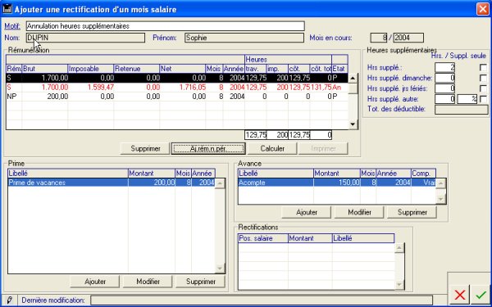The image size is (492, 307).
Task: Click the Calculer button
Action: pos(272,148)
